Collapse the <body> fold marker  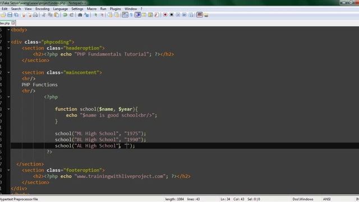pos(8,30)
